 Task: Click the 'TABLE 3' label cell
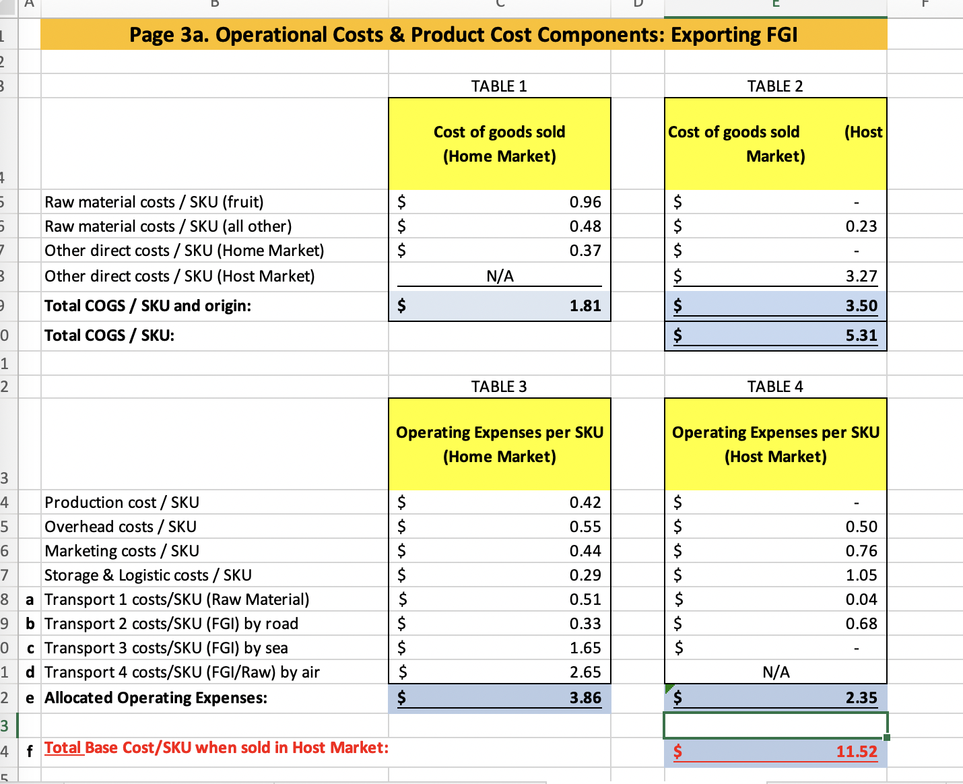coord(499,387)
